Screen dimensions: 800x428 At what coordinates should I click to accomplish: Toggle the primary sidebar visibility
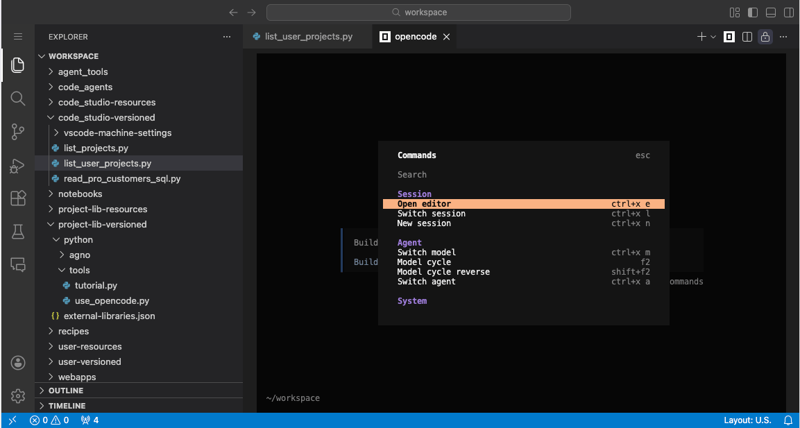click(x=752, y=12)
